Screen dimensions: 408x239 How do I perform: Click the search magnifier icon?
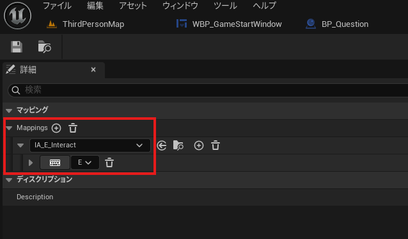pyautogui.click(x=16, y=90)
